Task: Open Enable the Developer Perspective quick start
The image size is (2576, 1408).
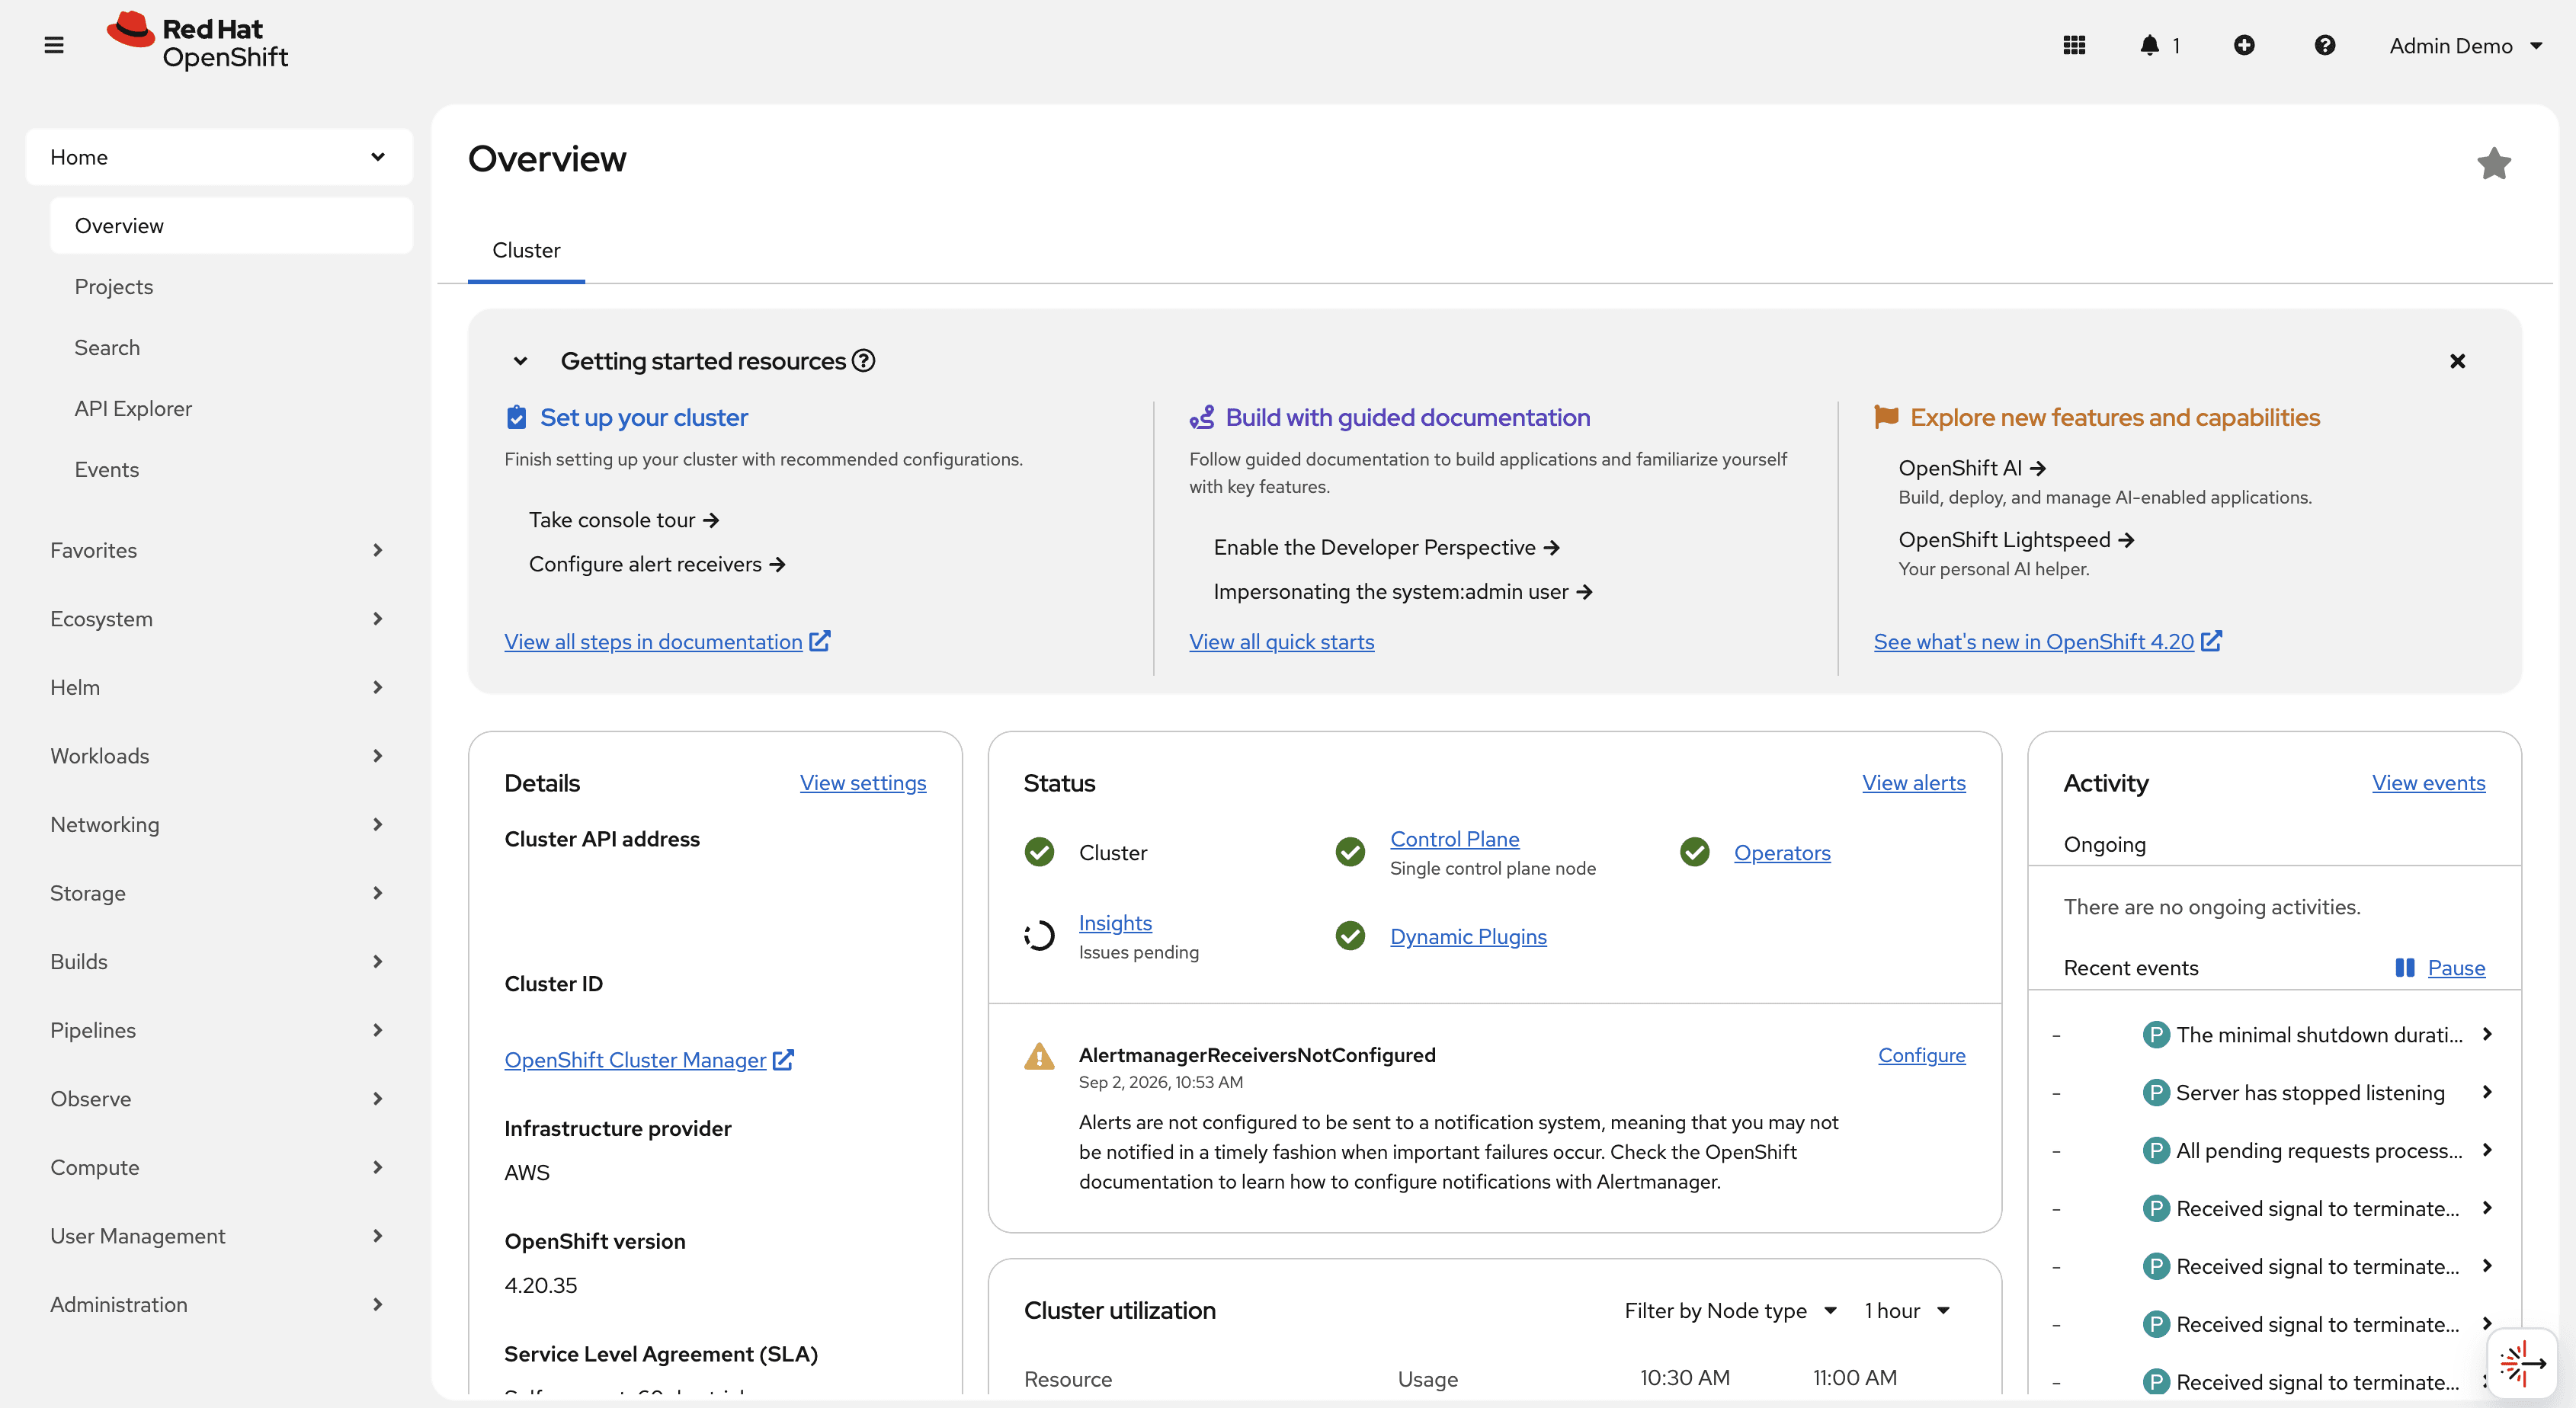Action: coord(1386,547)
